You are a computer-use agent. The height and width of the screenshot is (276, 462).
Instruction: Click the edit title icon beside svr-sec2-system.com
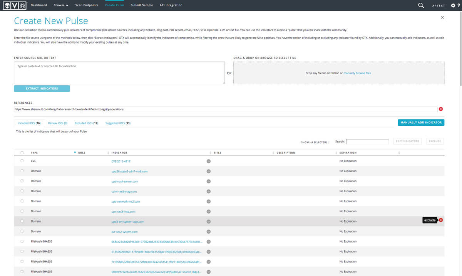tap(208, 231)
